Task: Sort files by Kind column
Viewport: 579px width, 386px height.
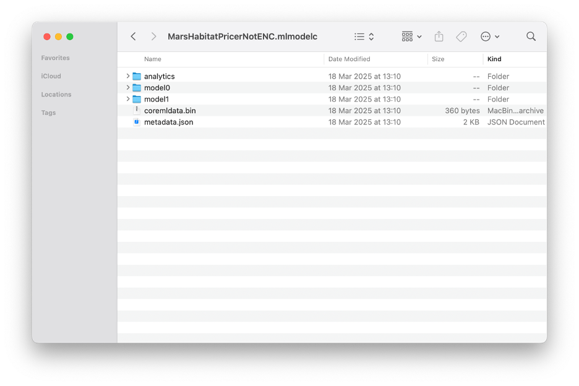Action: pyautogui.click(x=494, y=59)
